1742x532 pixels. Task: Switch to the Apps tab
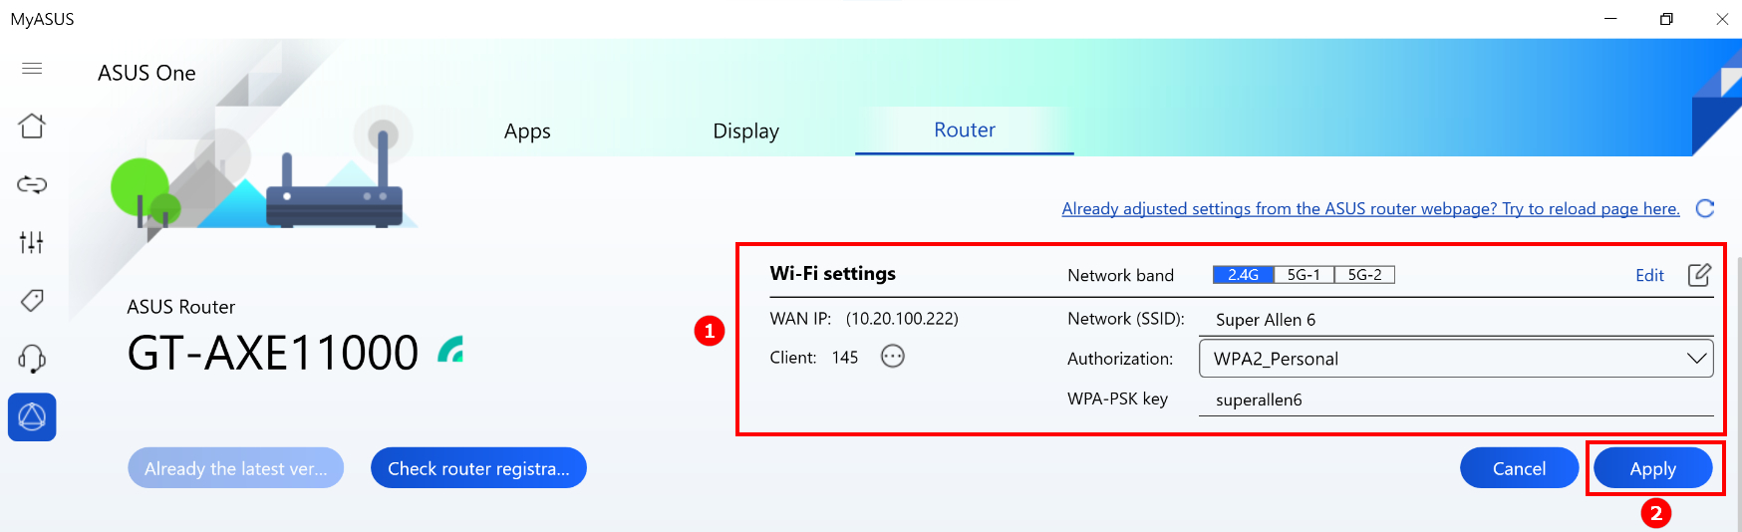click(x=527, y=131)
